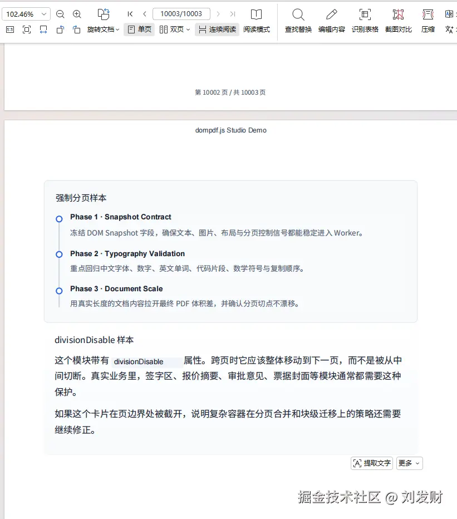The height and width of the screenshot is (519, 457).
Task: Rotate page counterclockwise
Action: tap(60, 30)
